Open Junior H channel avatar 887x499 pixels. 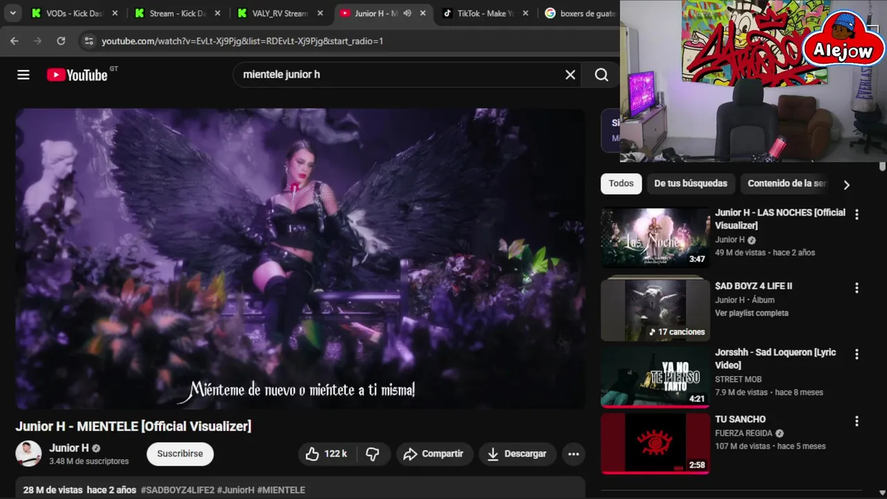(x=28, y=453)
